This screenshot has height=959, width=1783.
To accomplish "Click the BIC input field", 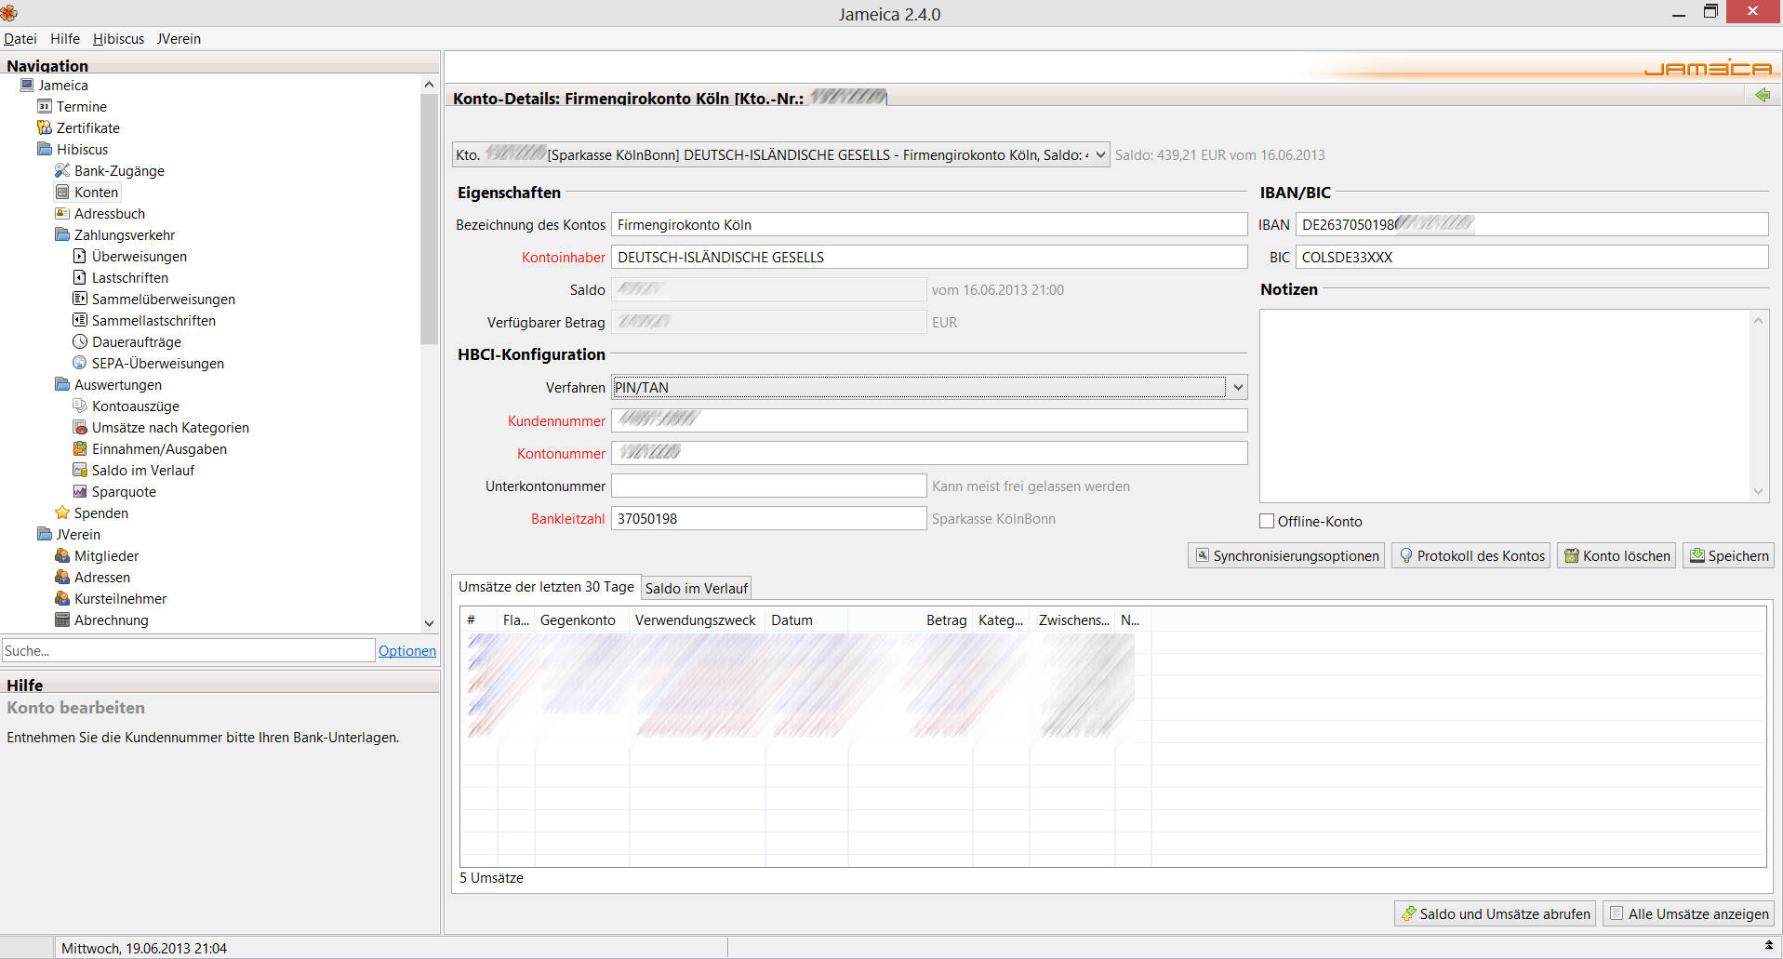I will point(1532,257).
